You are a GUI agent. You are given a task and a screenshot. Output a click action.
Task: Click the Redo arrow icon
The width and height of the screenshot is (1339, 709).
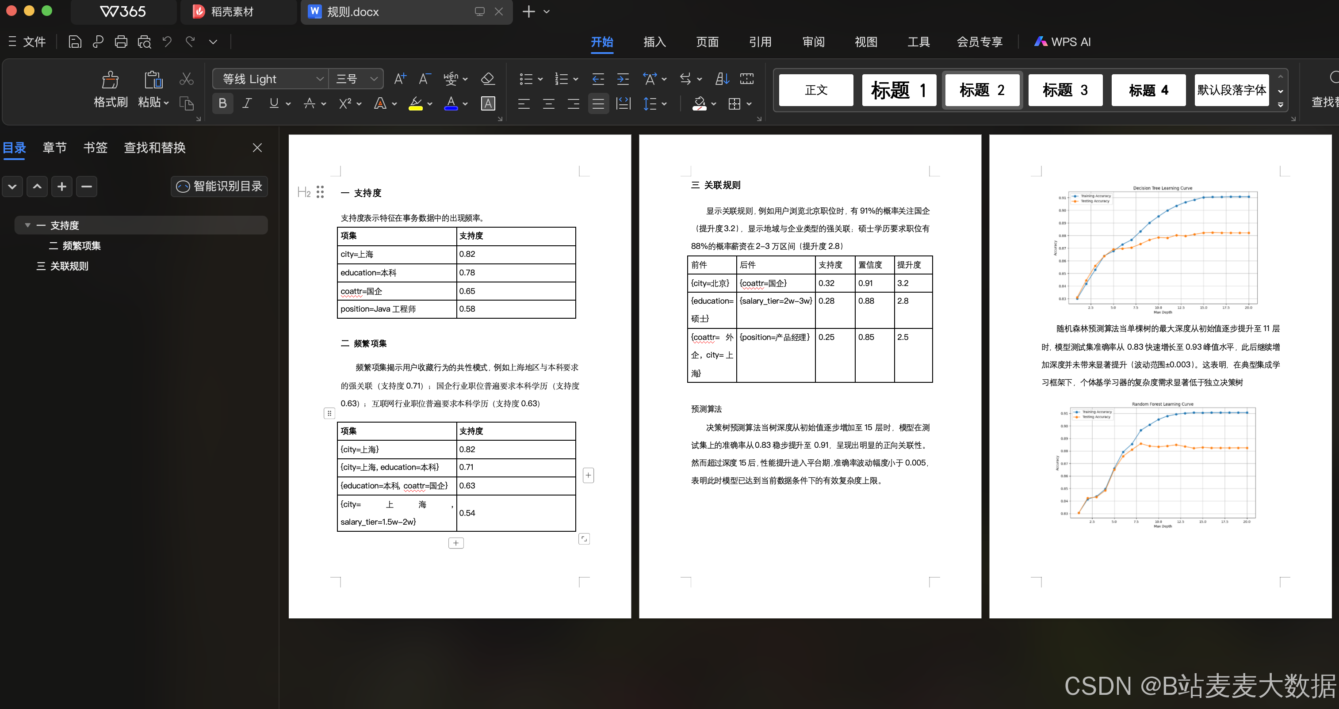pos(190,42)
